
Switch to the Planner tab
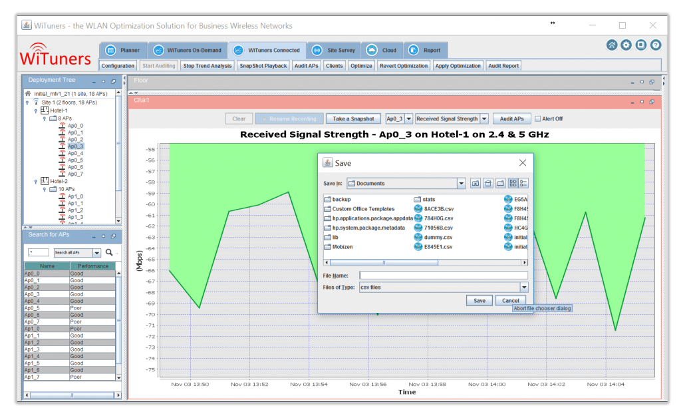(123, 51)
